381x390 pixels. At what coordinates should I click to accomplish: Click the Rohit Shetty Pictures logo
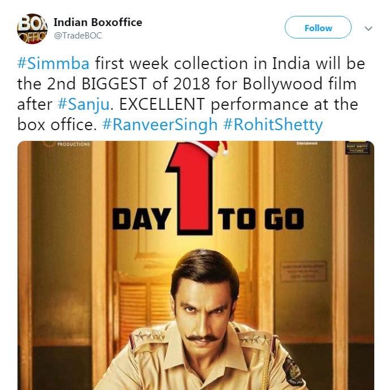pyautogui.click(x=357, y=148)
